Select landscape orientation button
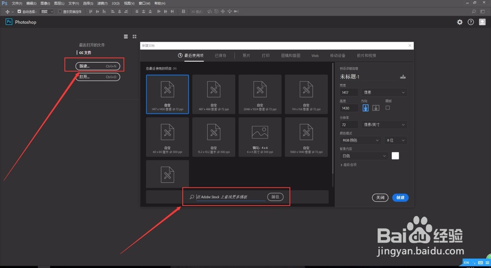491x268 pixels. point(376,108)
